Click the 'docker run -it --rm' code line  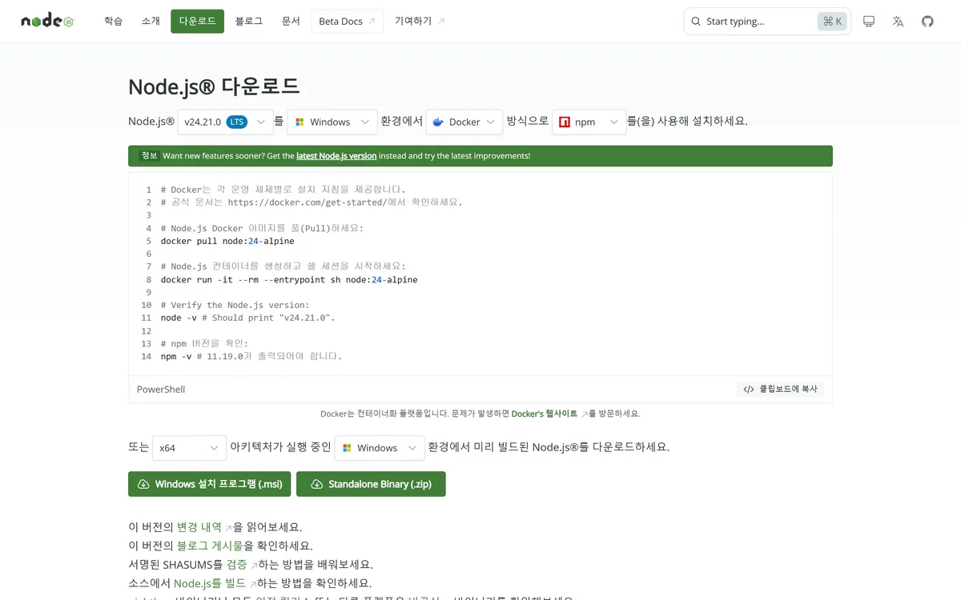(x=289, y=279)
